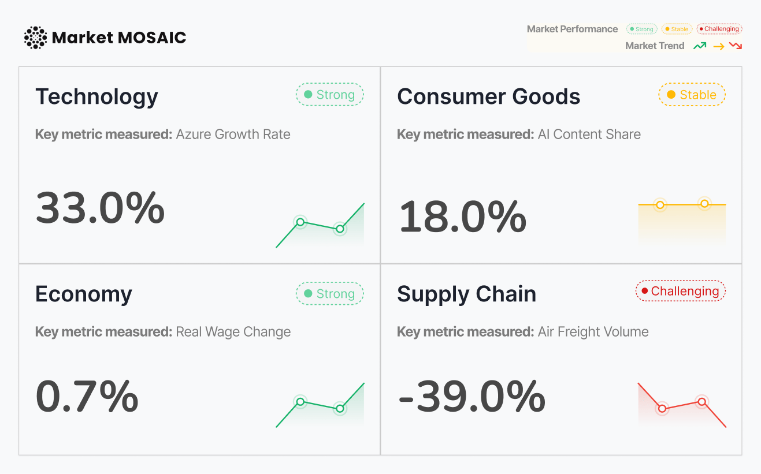Click the 33.0% Azure growth value
The width and height of the screenshot is (761, 474).
(100, 208)
